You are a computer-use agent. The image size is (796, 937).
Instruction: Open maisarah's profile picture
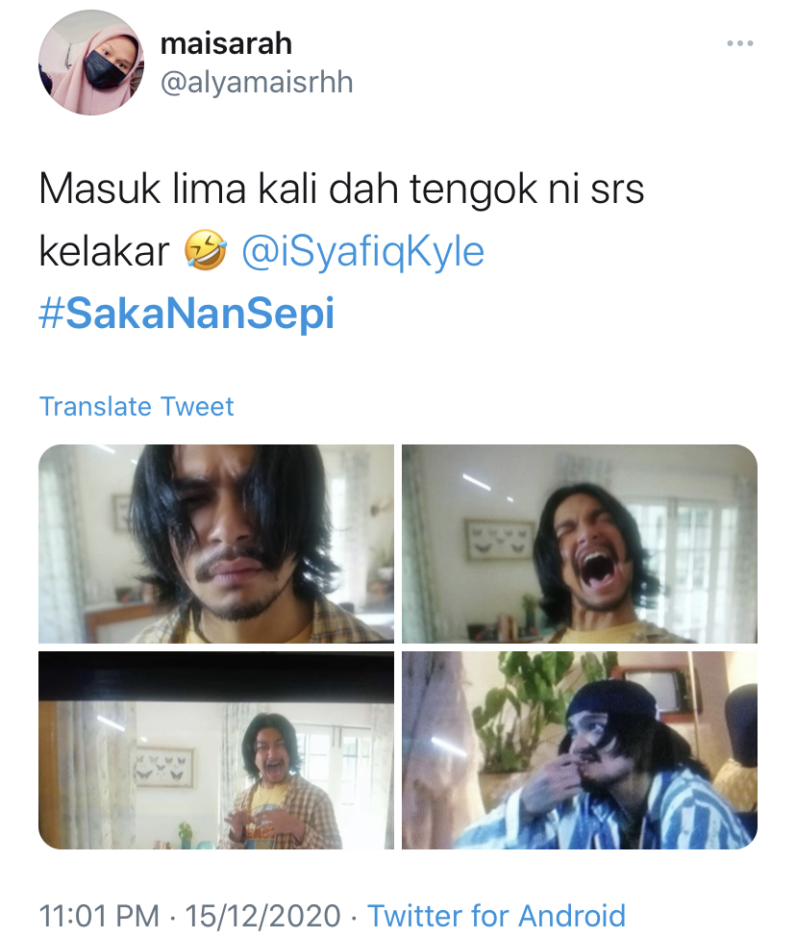[91, 63]
